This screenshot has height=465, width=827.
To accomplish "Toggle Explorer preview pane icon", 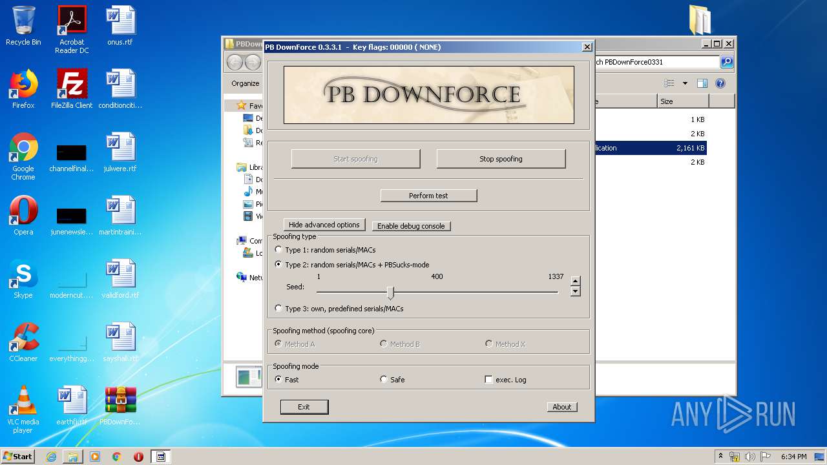I will [x=702, y=83].
